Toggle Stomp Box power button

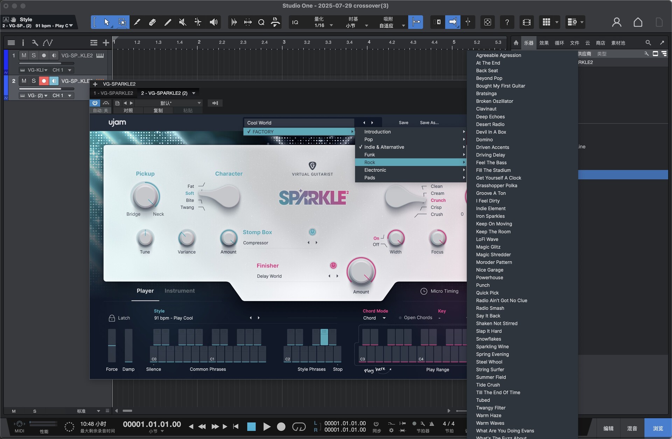pyautogui.click(x=312, y=232)
